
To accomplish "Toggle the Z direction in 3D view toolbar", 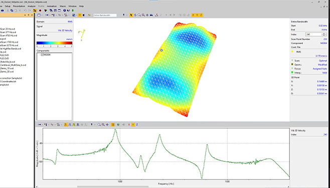I will (201, 15).
